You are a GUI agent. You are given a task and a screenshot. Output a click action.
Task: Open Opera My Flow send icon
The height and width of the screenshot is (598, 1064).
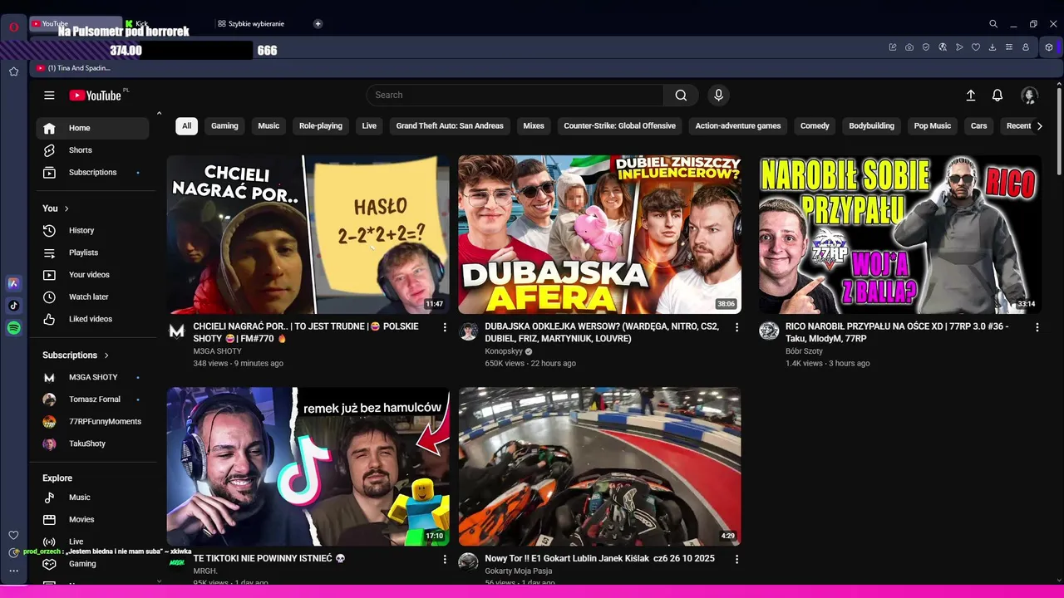pyautogui.click(x=959, y=47)
